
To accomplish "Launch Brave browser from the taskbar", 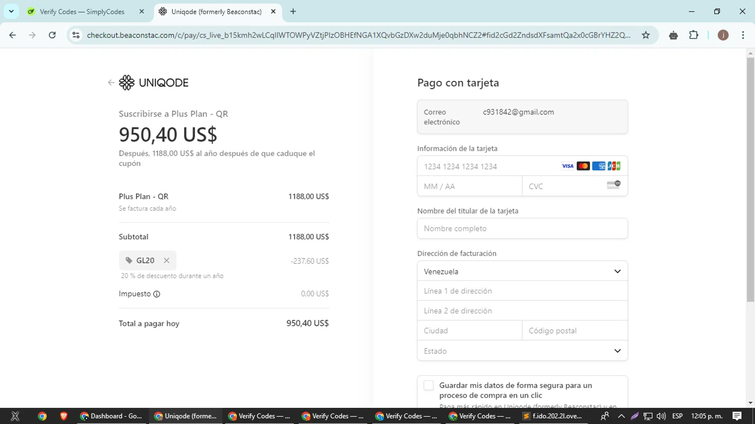I will (63, 416).
